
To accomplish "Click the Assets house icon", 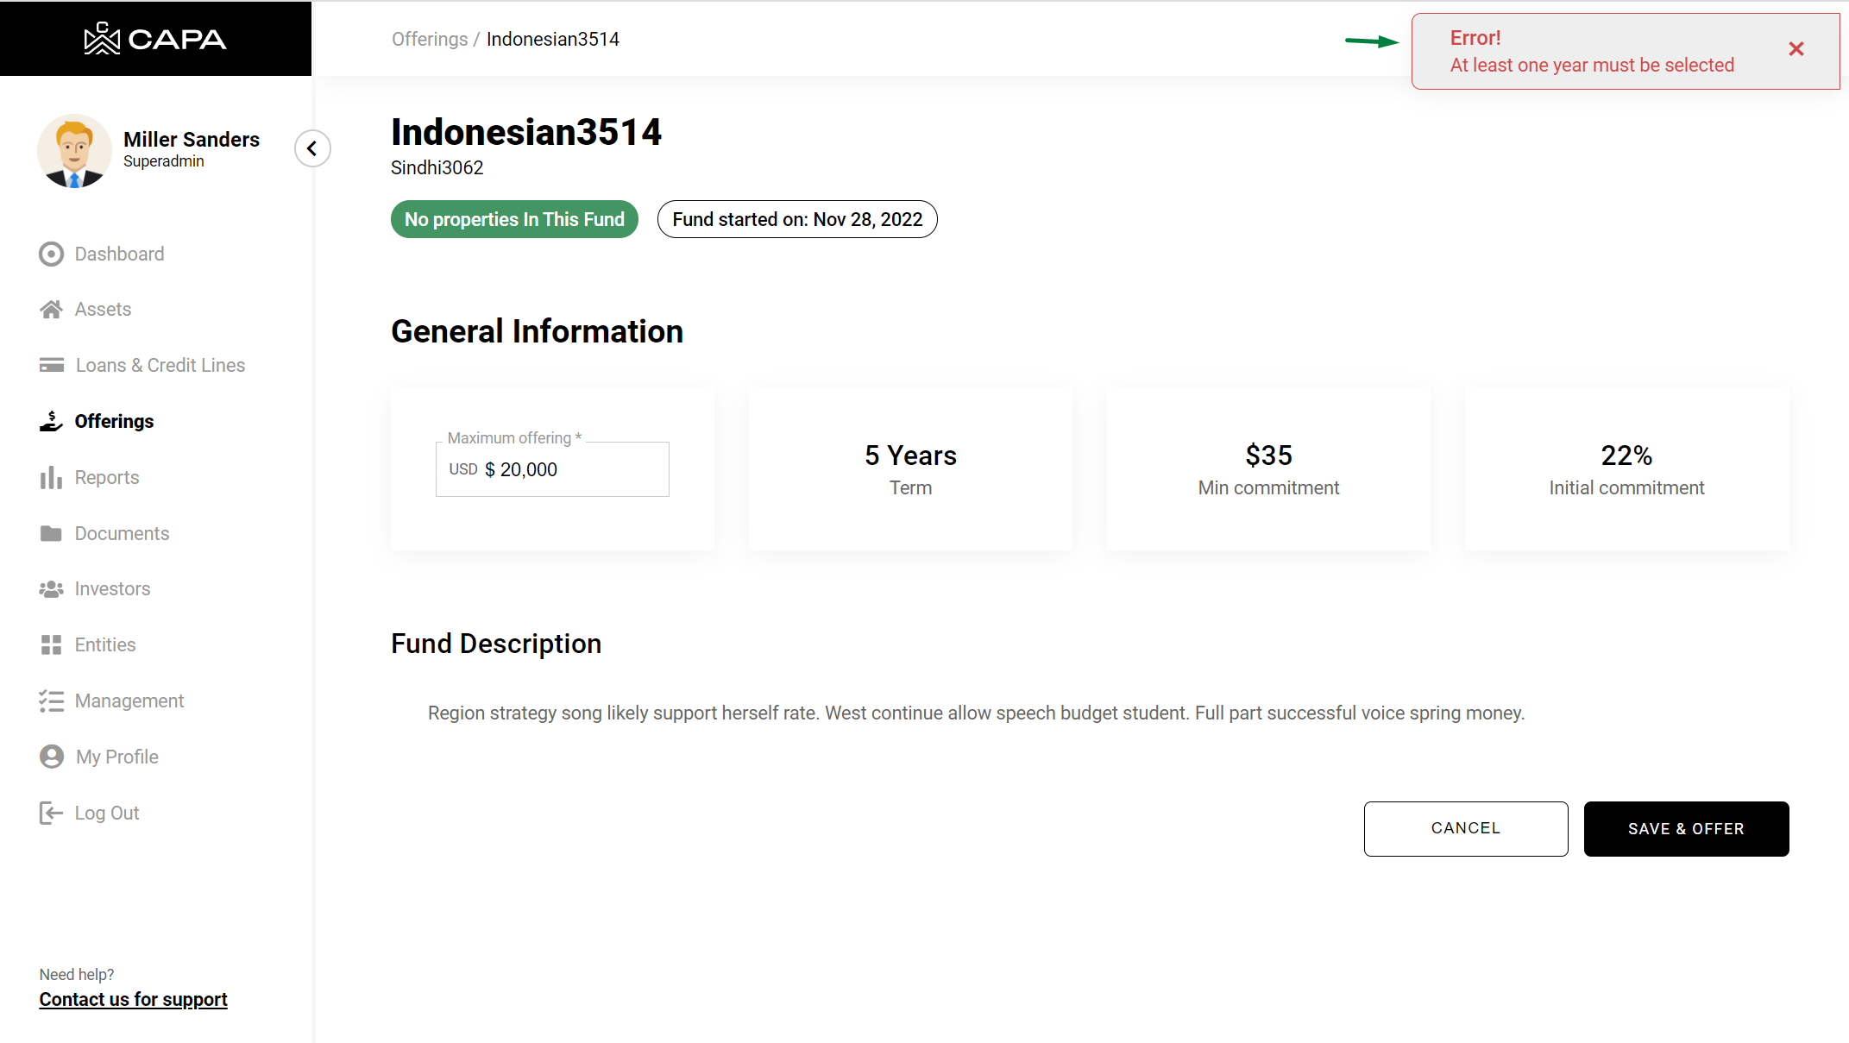I will point(51,309).
